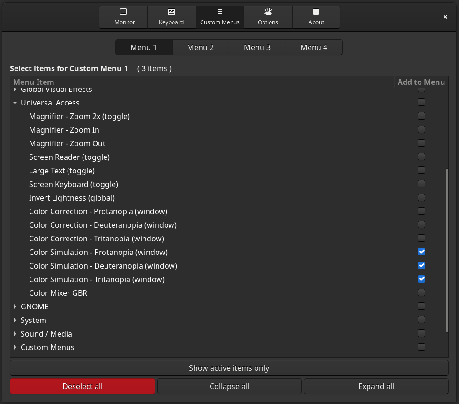The height and width of the screenshot is (404, 459).
Task: Select the Large Text (toggle) row text
Action: point(62,171)
